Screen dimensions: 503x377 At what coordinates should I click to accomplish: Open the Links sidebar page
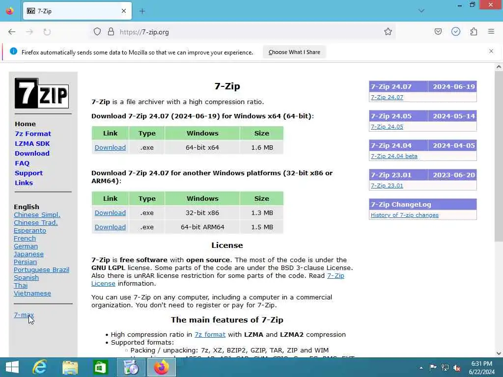click(x=24, y=183)
